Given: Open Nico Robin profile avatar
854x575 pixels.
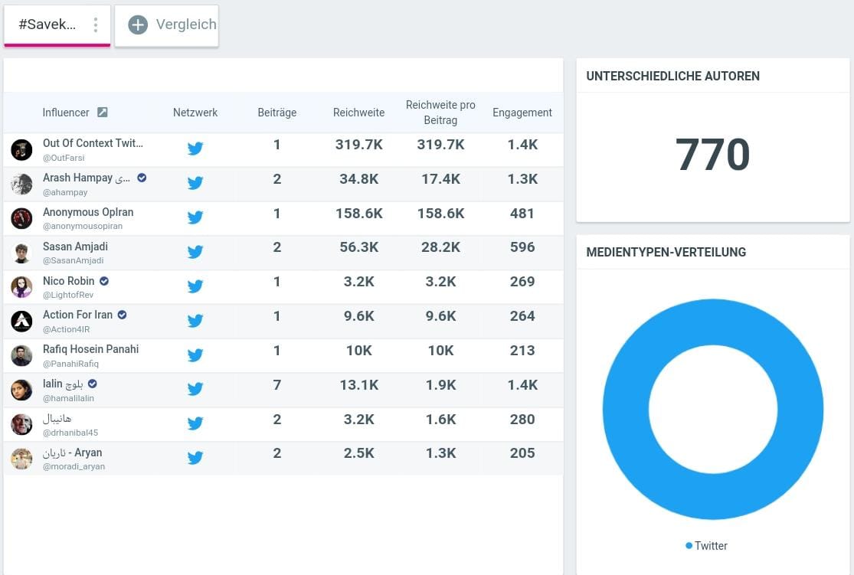Looking at the screenshot, I should (21, 287).
